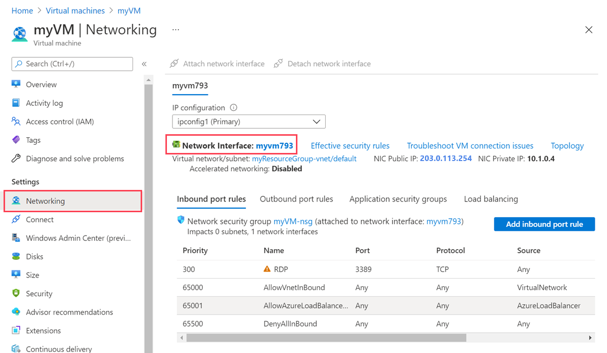Select the RDP rule row
The image size is (607, 353).
pyautogui.click(x=386, y=269)
